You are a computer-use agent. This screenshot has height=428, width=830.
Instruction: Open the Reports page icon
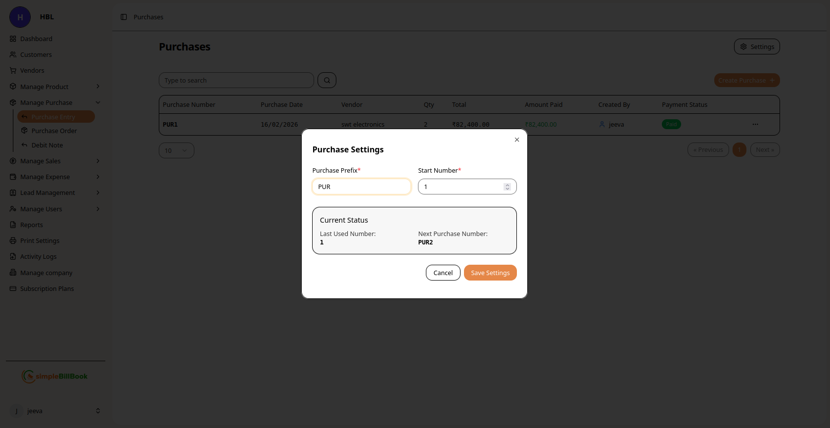pyautogui.click(x=13, y=225)
